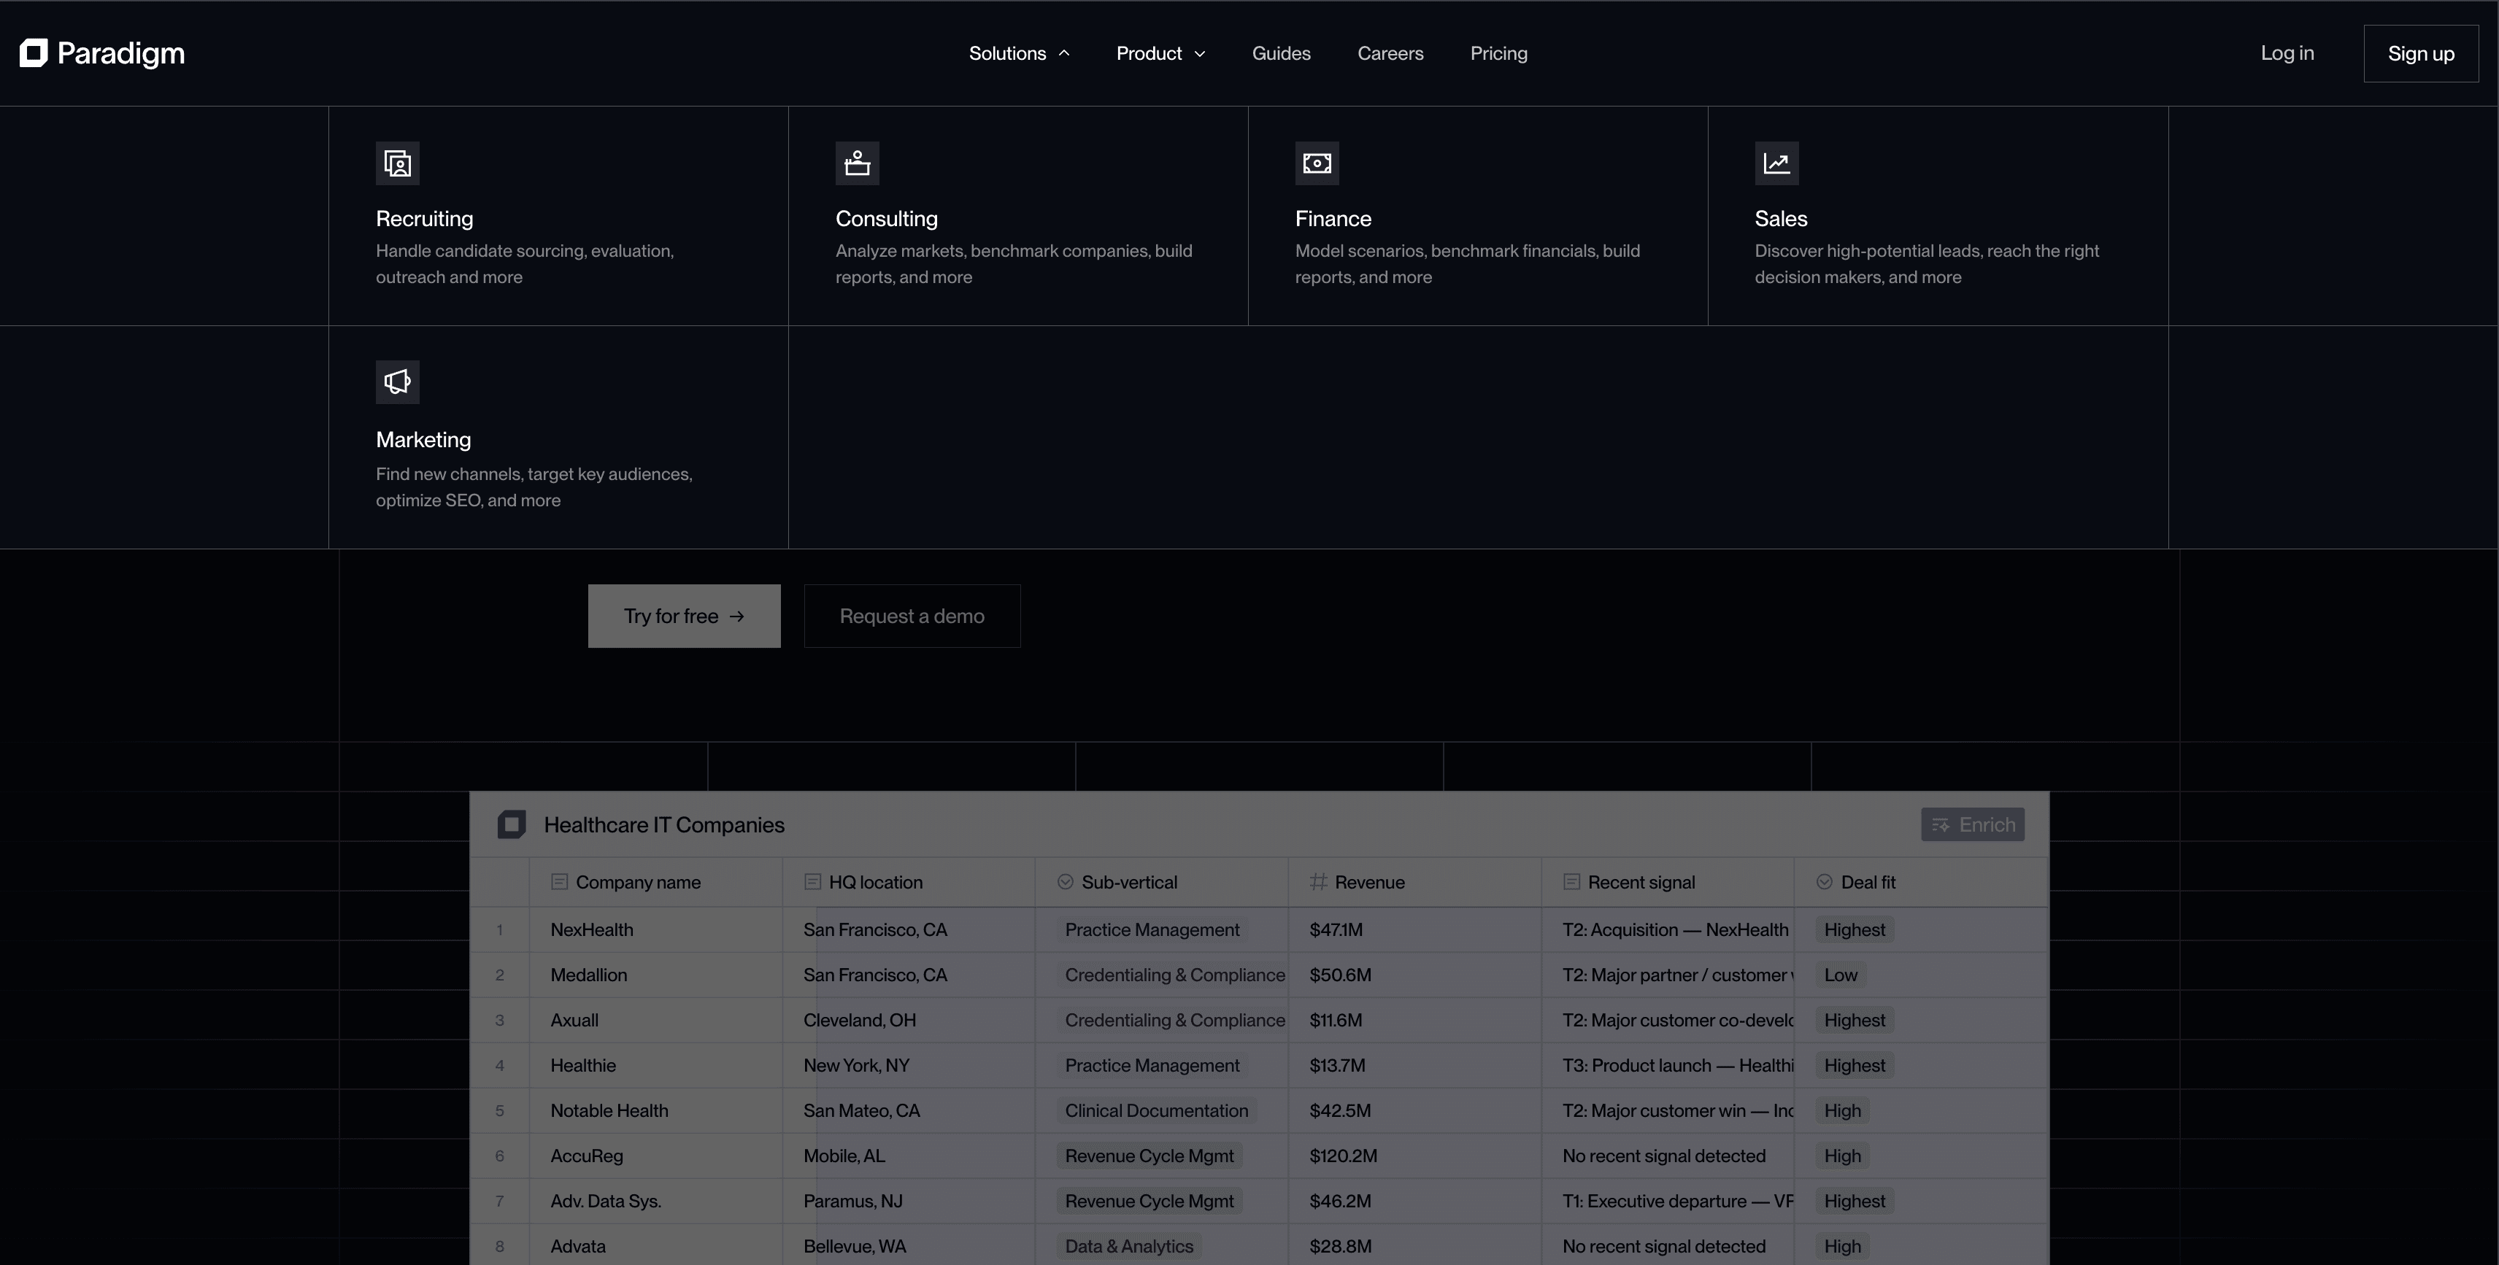2499x1265 pixels.
Task: Click the Paradigm logo icon
Action: [x=34, y=53]
